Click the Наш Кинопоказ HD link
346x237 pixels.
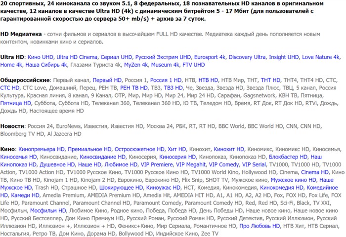18,165
